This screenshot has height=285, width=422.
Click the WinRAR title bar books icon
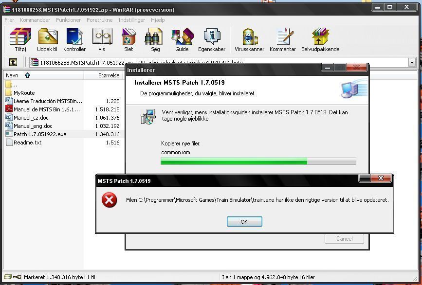pos(7,10)
